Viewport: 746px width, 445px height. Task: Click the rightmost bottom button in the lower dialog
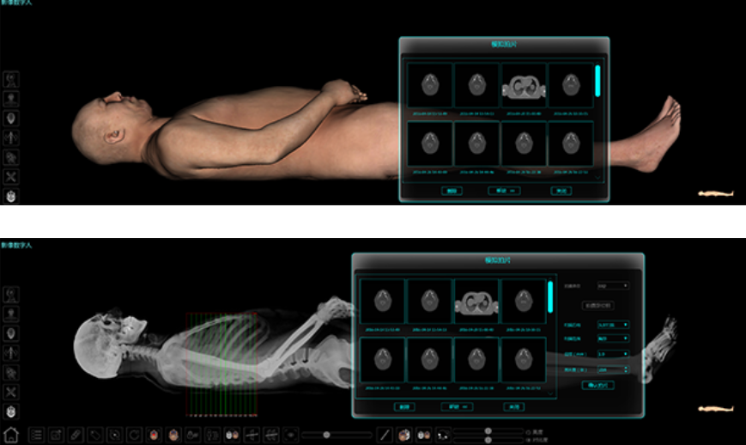[512, 406]
